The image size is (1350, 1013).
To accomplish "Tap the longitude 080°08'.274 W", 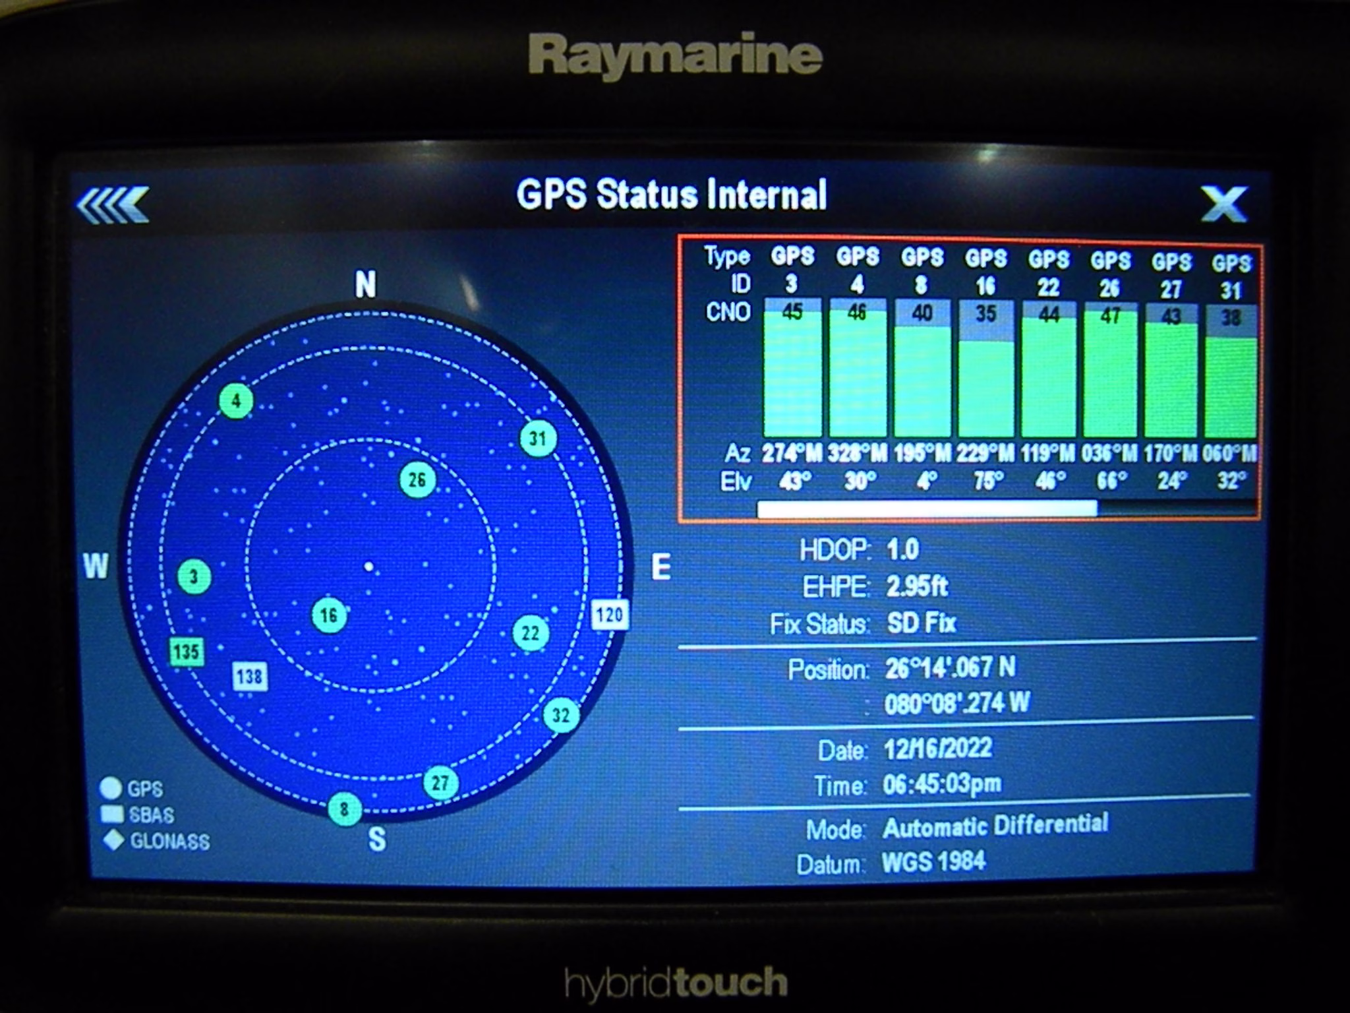I will (x=957, y=704).
